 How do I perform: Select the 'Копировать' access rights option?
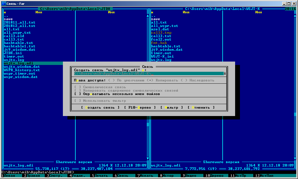pyautogui.click(x=164, y=80)
